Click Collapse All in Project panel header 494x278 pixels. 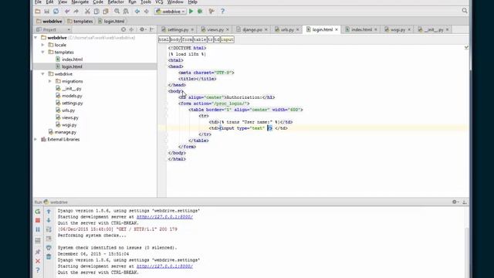[131, 29]
